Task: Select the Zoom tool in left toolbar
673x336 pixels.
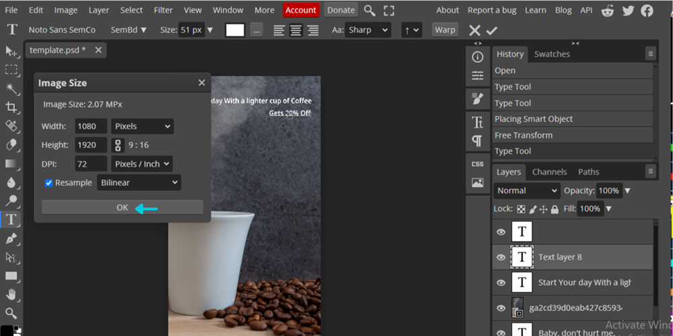Action: [11, 312]
